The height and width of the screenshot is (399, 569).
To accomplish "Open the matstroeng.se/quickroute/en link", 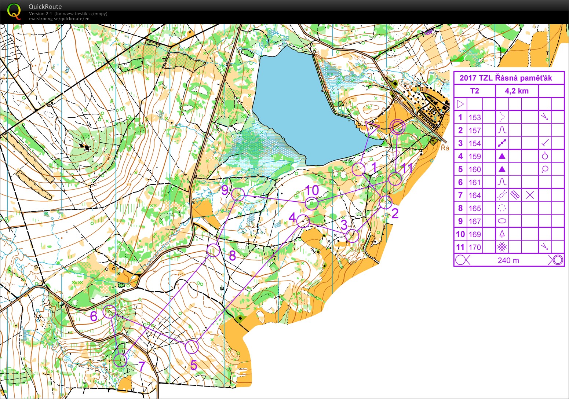I will coord(59,19).
